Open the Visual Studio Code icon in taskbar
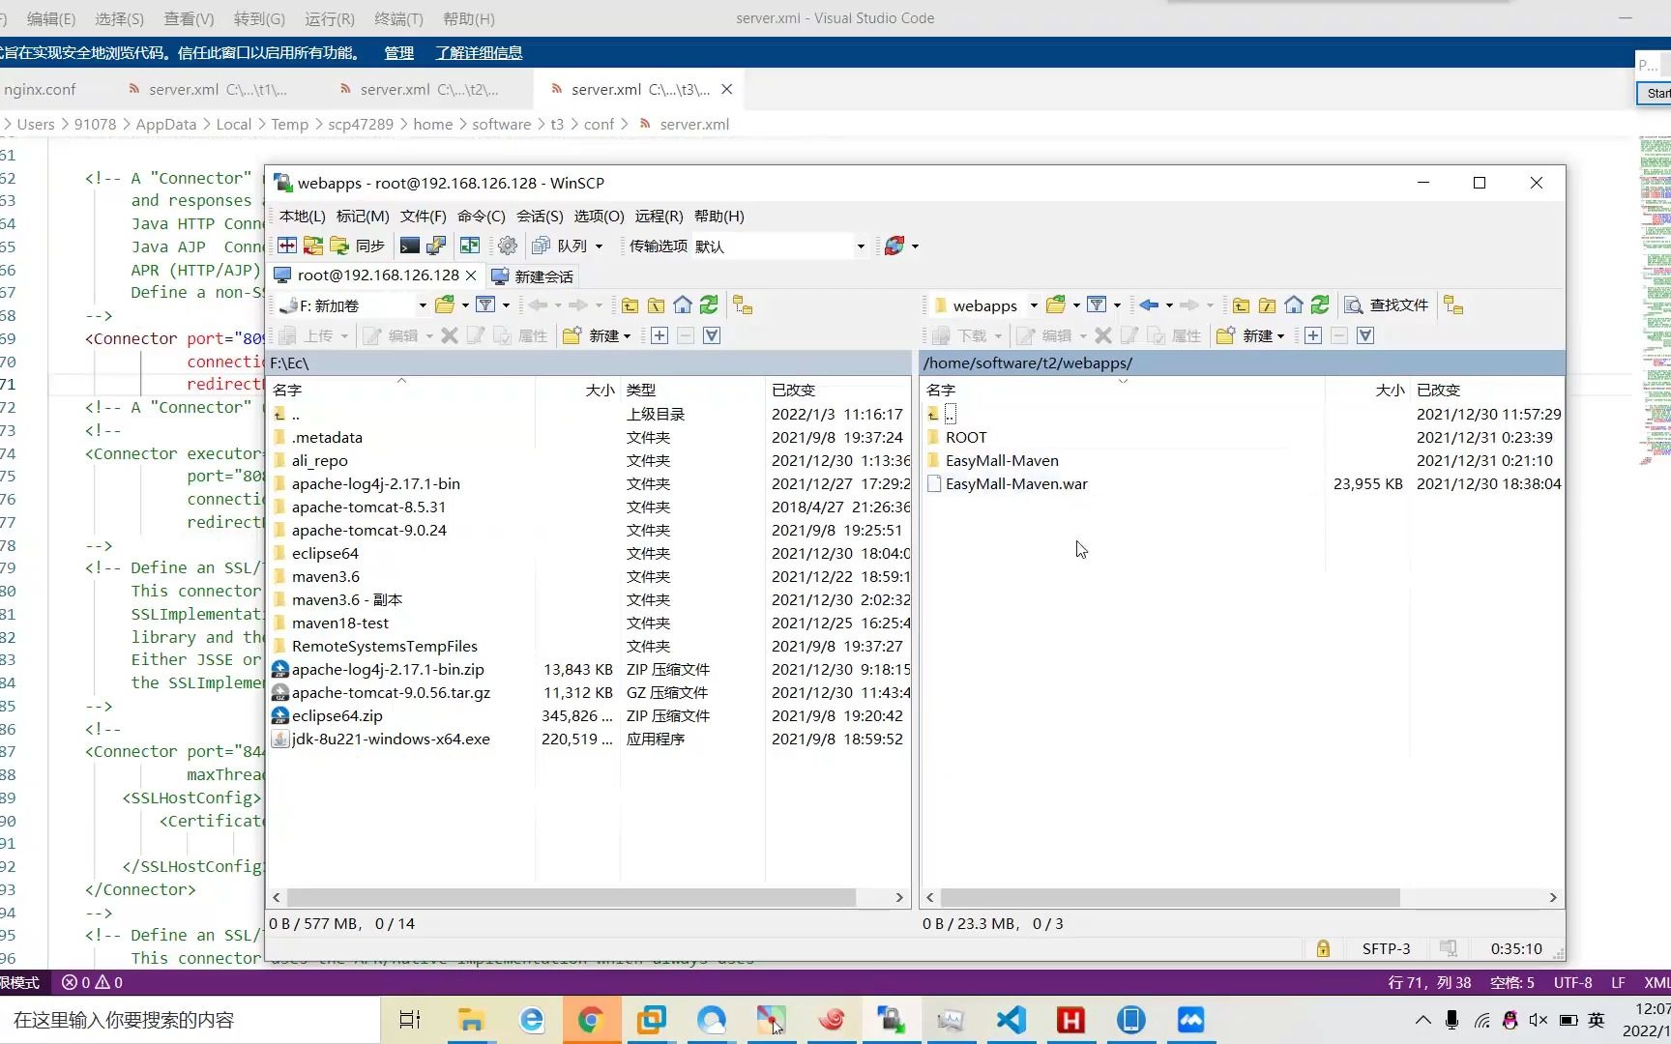This screenshot has height=1044, width=1671. pos(1011,1020)
